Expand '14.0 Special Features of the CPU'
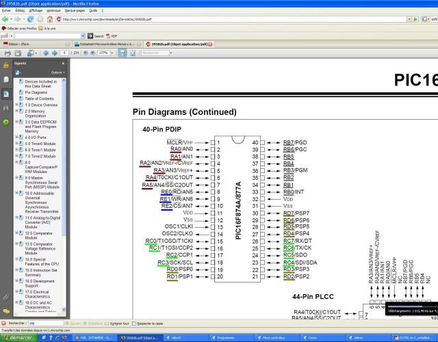Viewport: 438px width, 342px height. tap(16, 259)
